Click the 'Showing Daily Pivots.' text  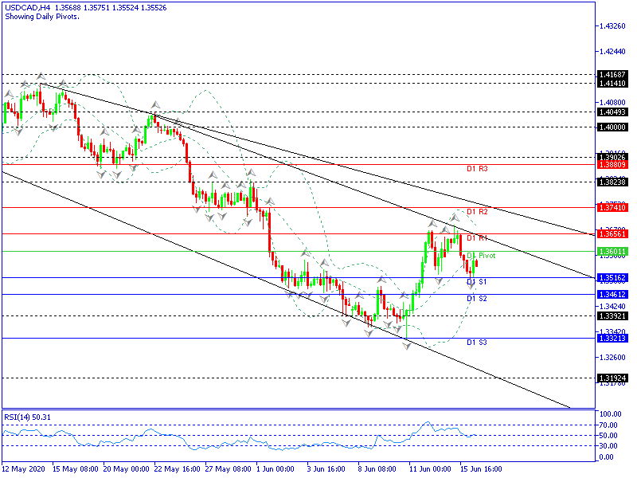click(41, 17)
